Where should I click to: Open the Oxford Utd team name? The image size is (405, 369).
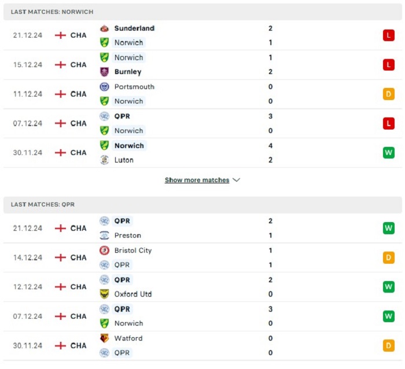[x=133, y=294]
